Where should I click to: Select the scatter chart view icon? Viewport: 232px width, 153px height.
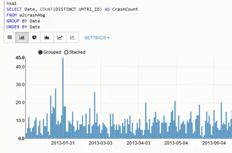click(x=72, y=38)
